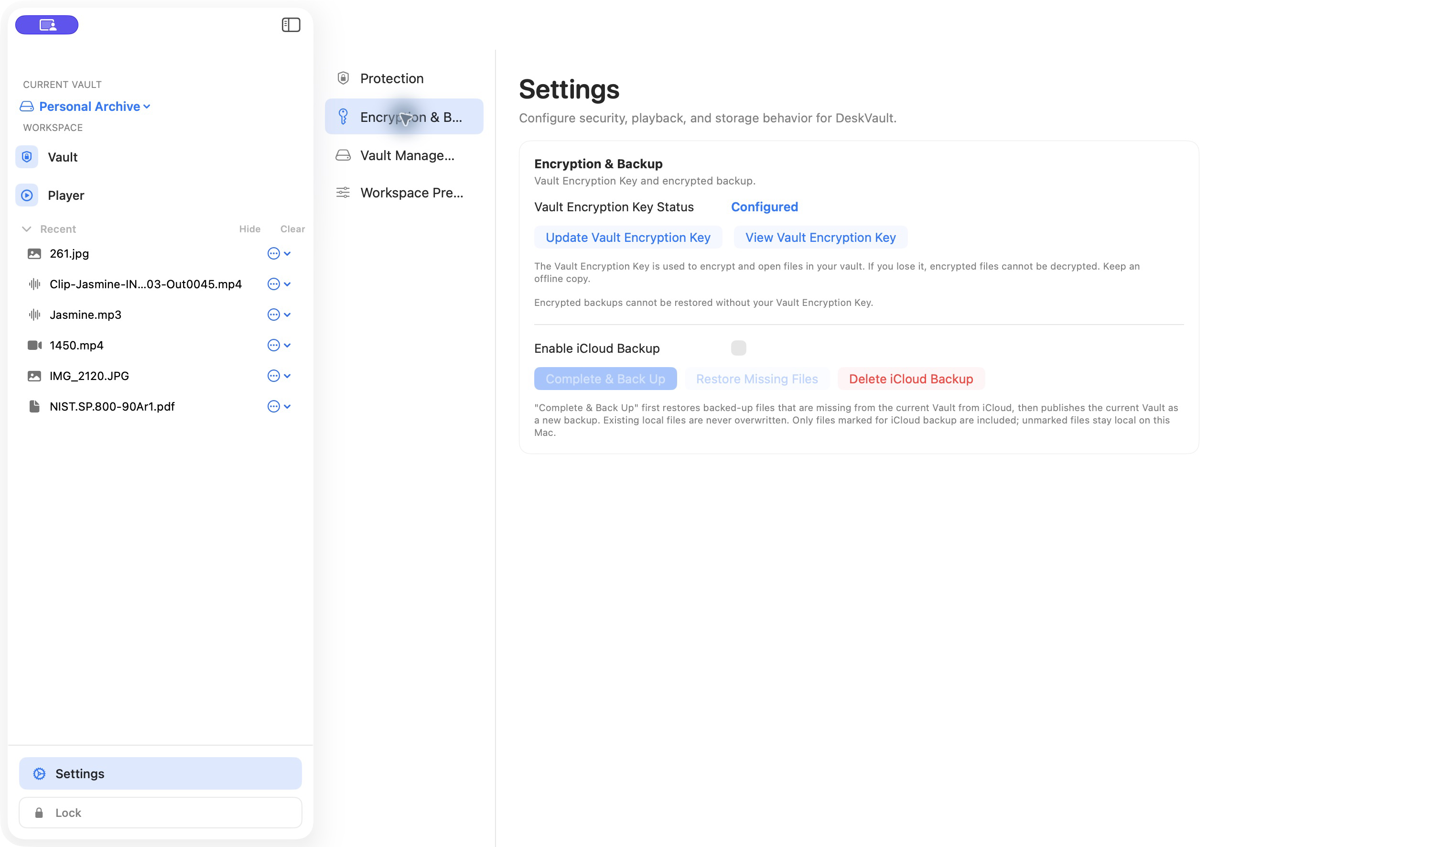This screenshot has height=847, width=1445.
Task: Select the Encryption & Backup section
Action: [x=404, y=117]
